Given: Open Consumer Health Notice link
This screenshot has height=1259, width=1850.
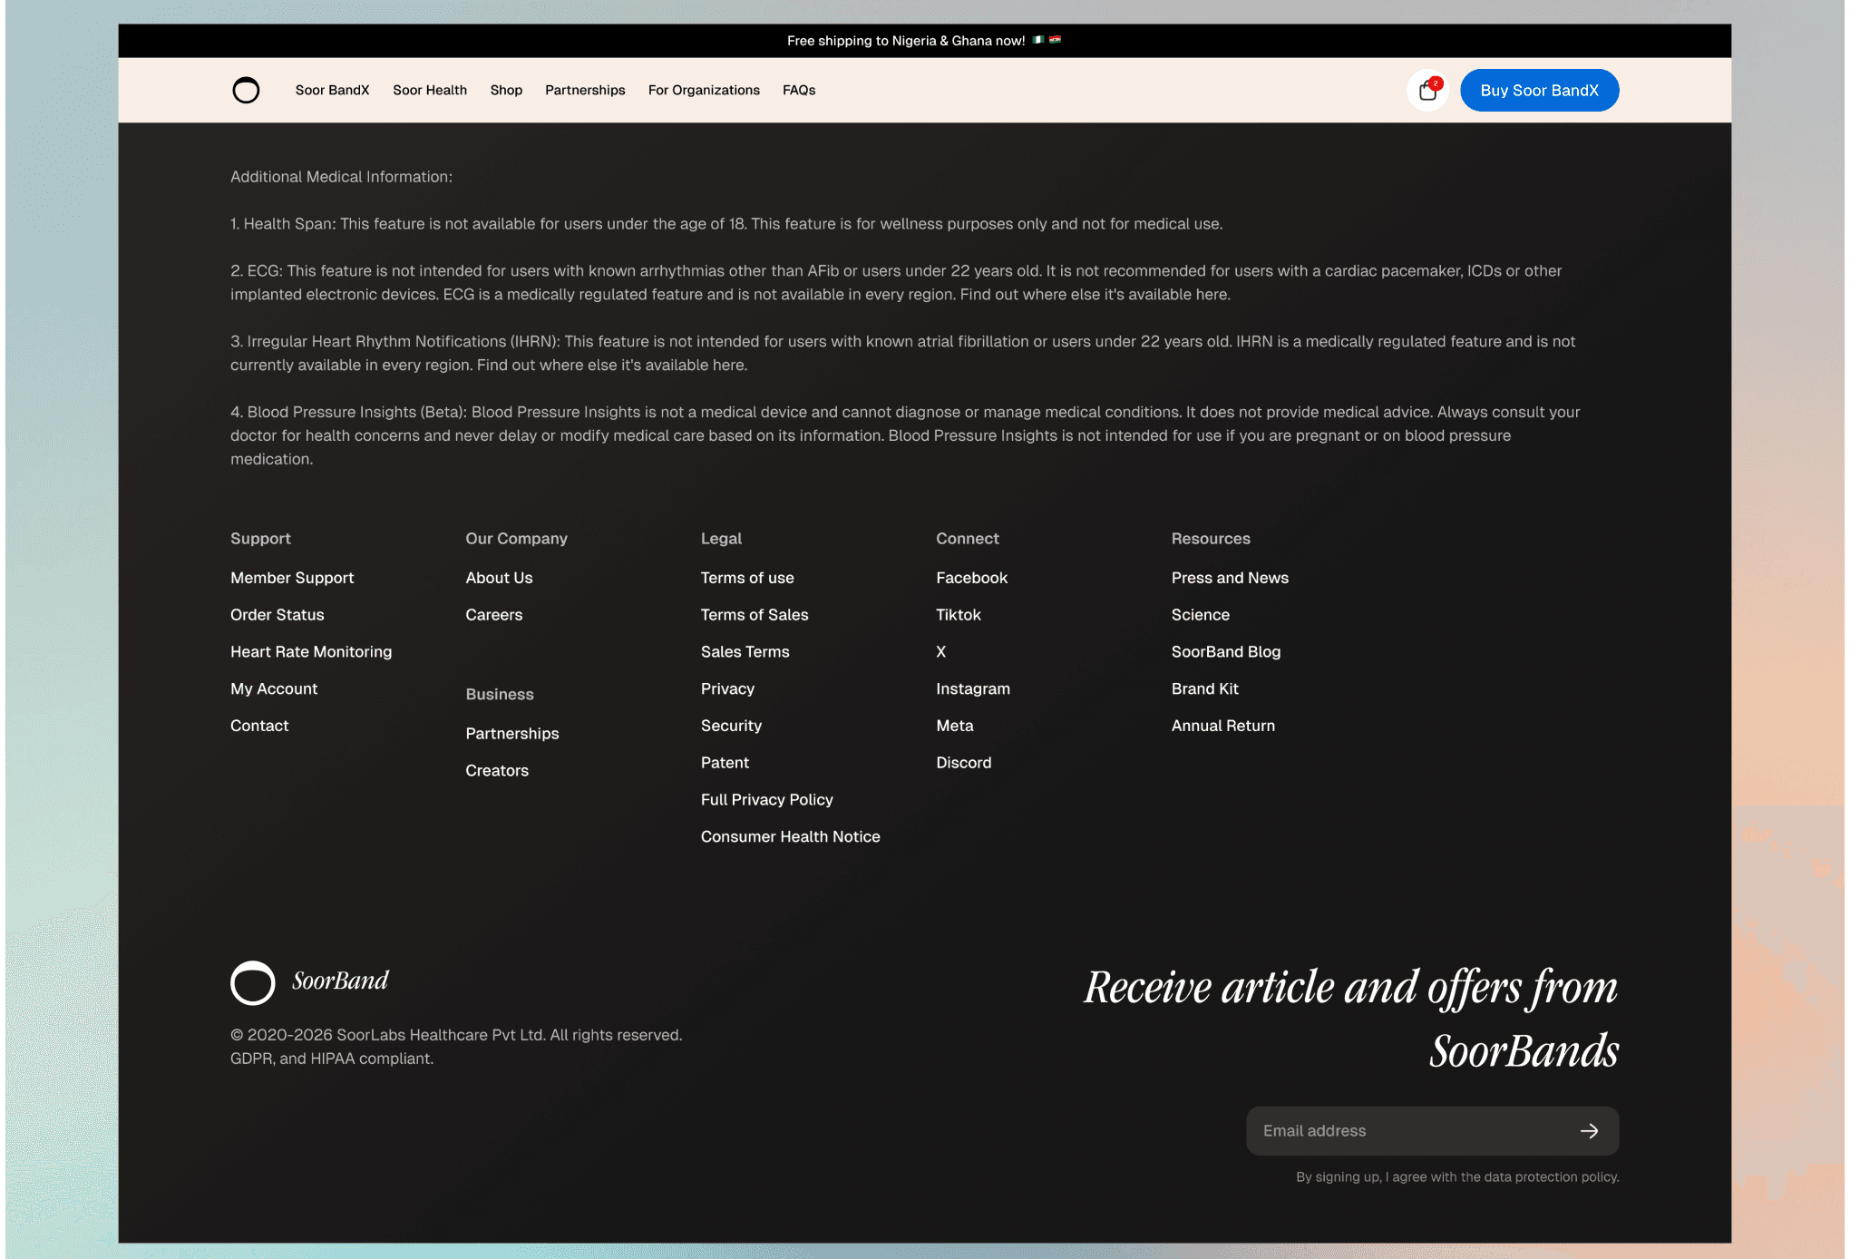Looking at the screenshot, I should click(790, 836).
